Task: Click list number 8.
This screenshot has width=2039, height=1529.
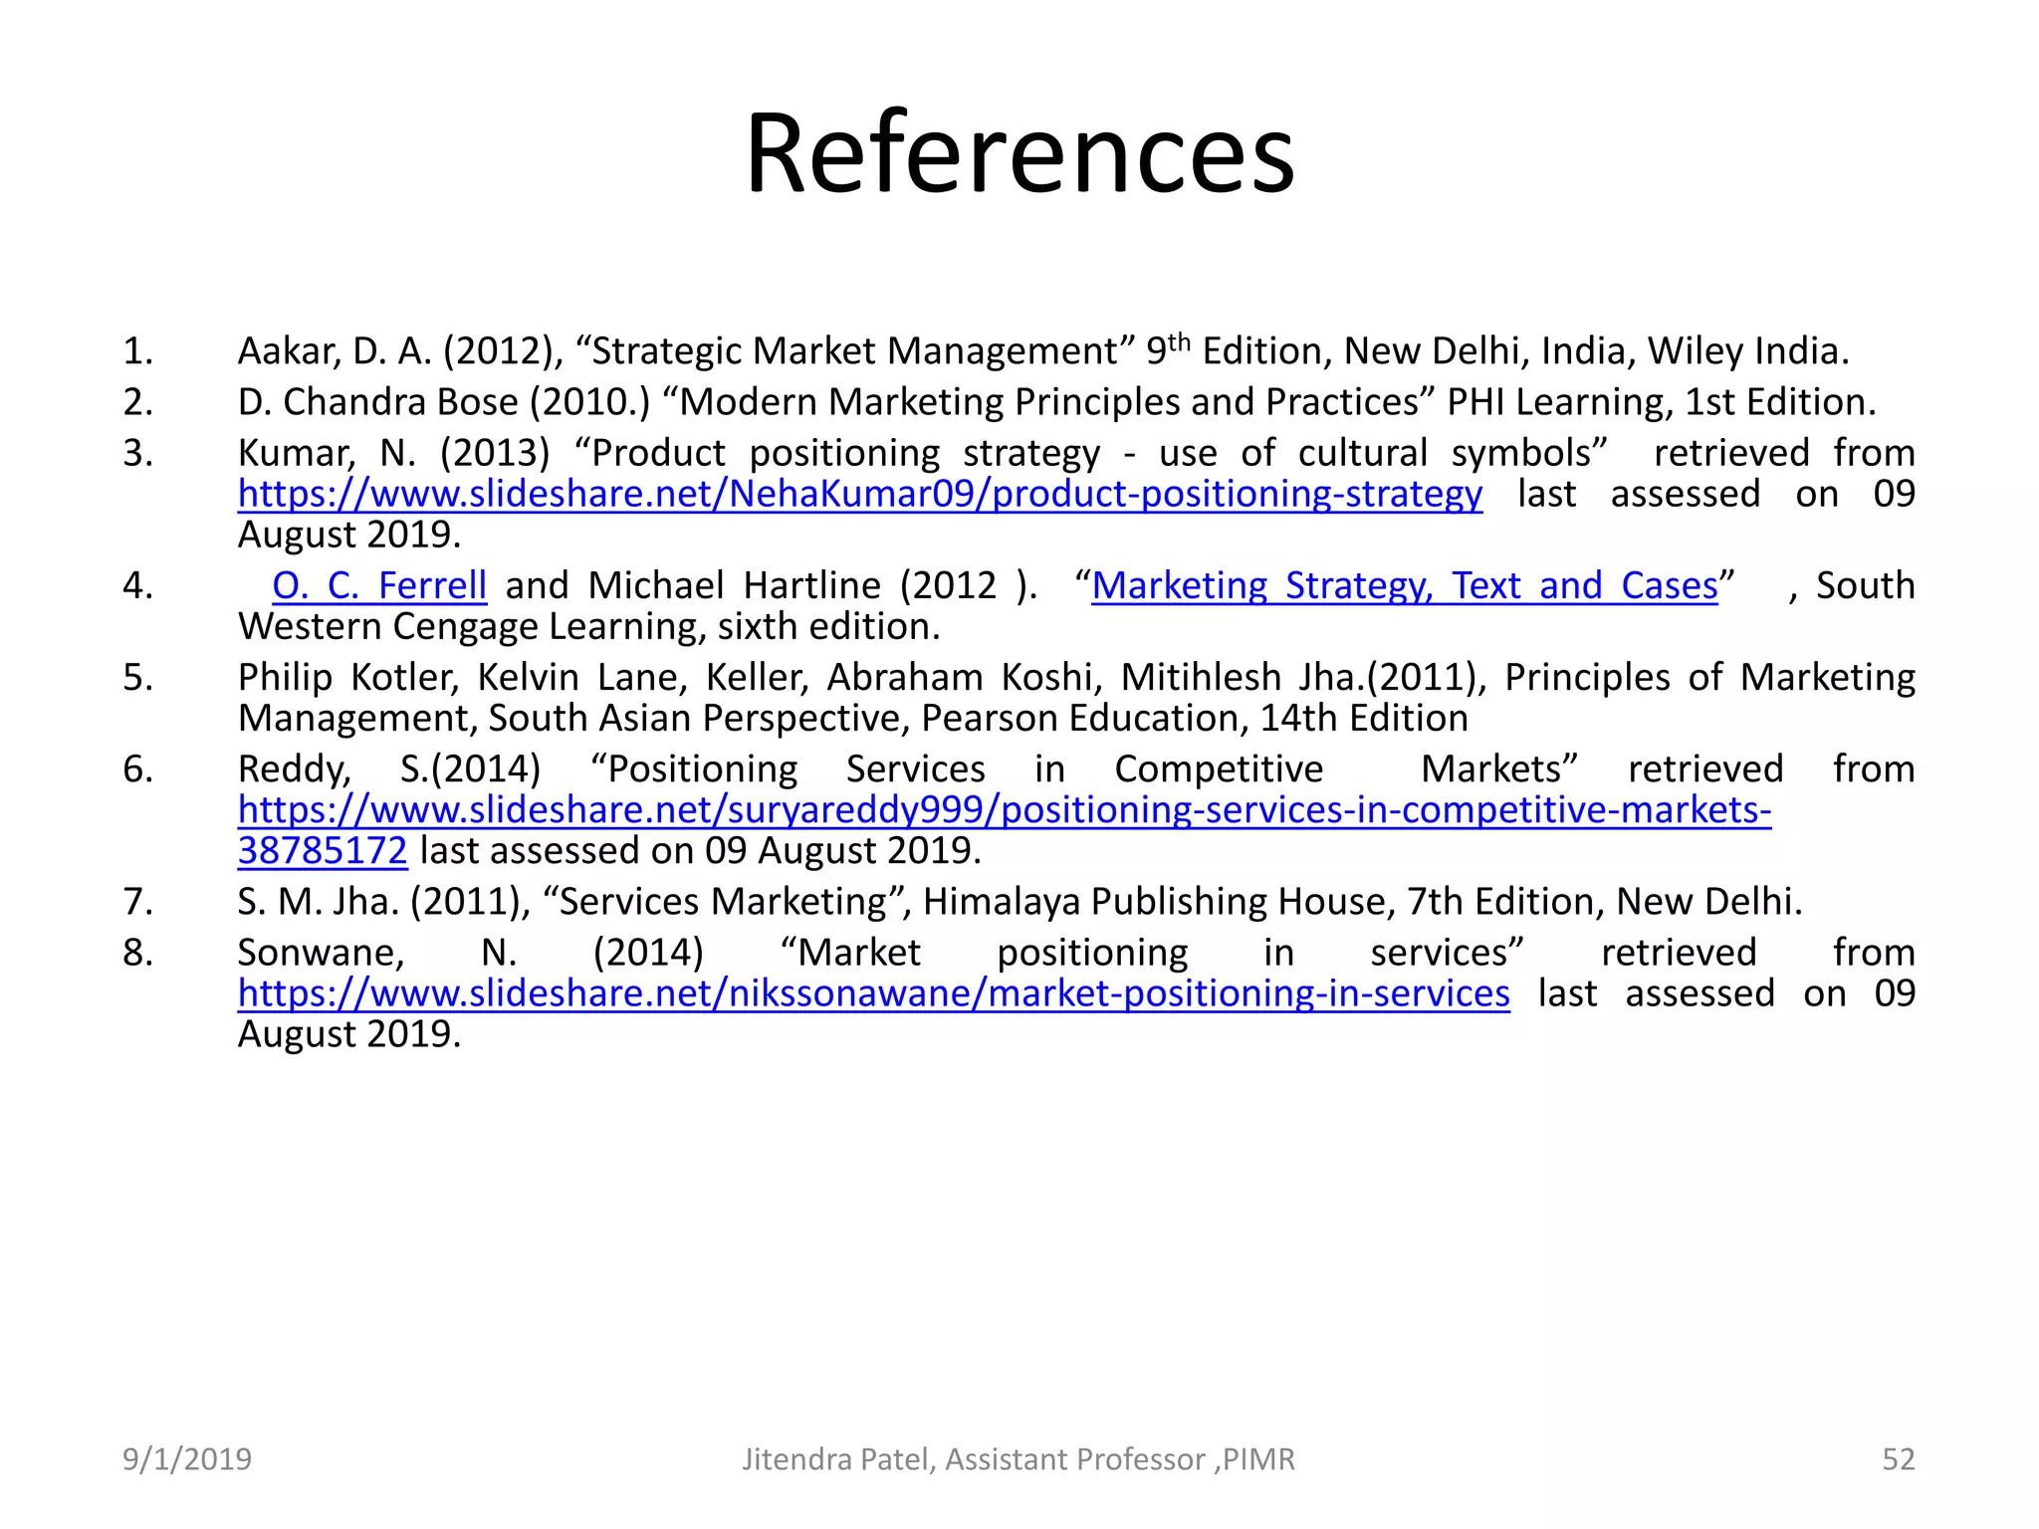Action: click(138, 953)
